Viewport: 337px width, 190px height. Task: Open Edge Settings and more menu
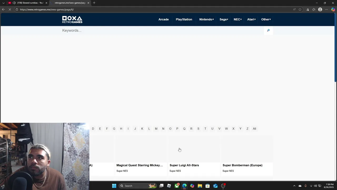[x=326, y=9]
